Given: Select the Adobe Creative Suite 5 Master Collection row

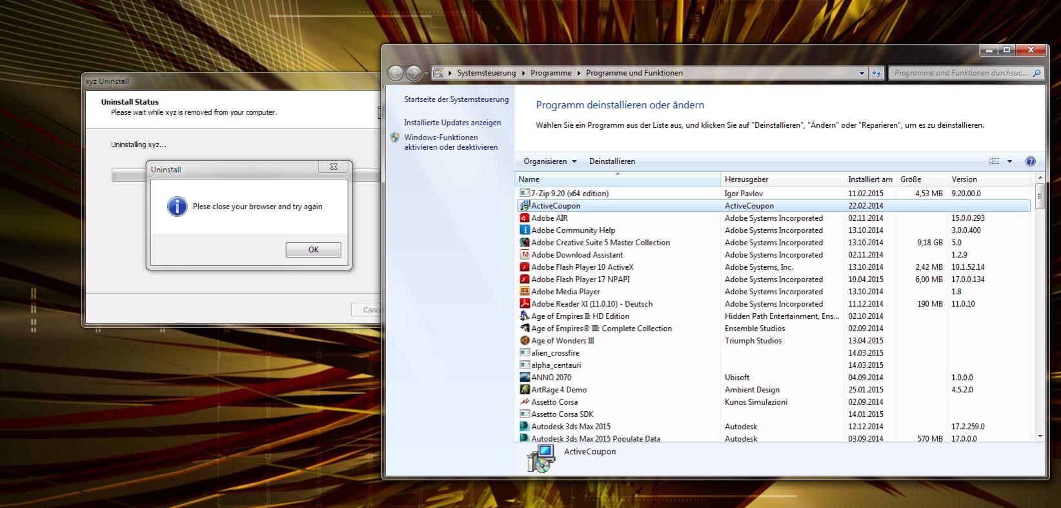Looking at the screenshot, I should pyautogui.click(x=774, y=242).
